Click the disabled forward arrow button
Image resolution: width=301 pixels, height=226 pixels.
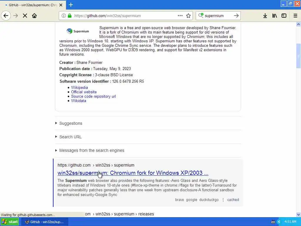pyautogui.click(x=16, y=16)
